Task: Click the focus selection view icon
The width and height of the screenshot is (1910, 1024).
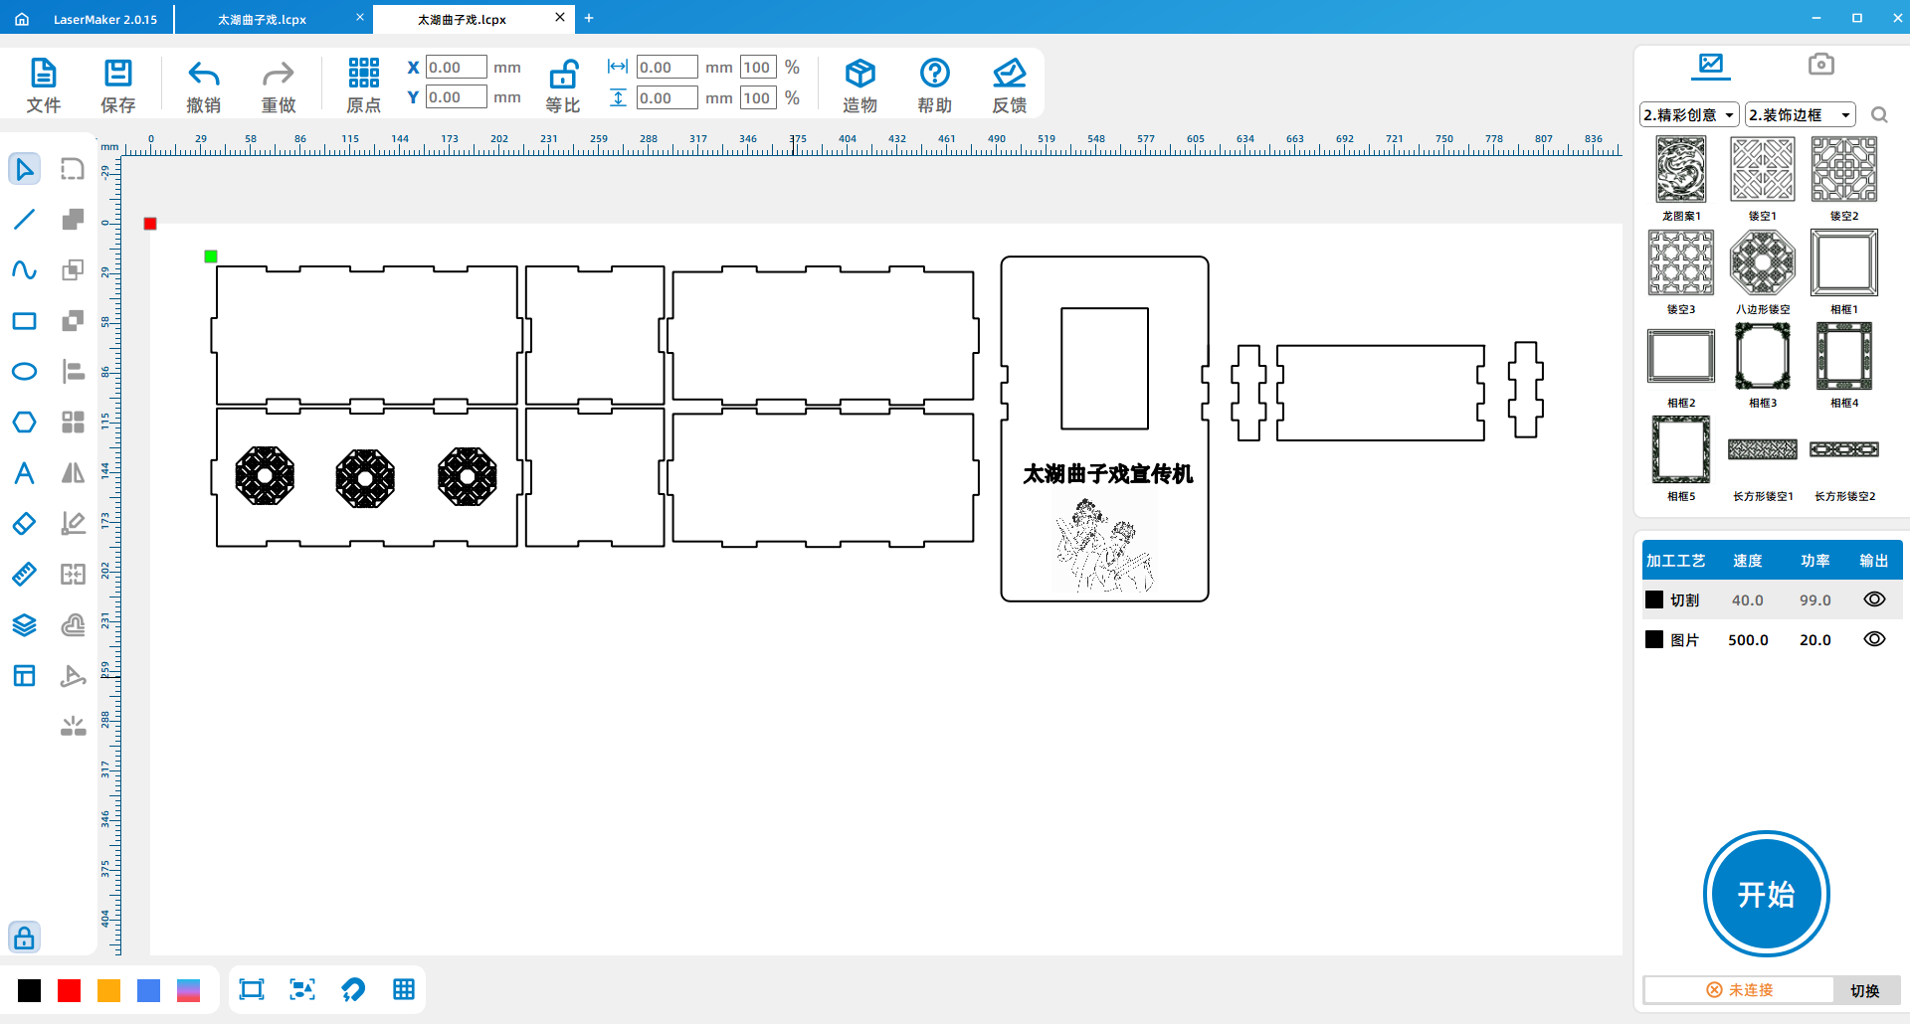Action: click(x=302, y=989)
